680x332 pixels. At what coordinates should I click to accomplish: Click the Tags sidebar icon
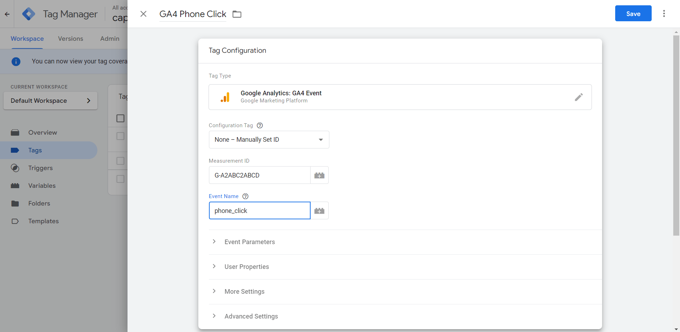15,150
